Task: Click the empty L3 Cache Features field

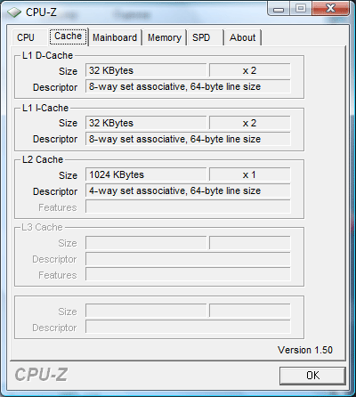Action: 188,274
